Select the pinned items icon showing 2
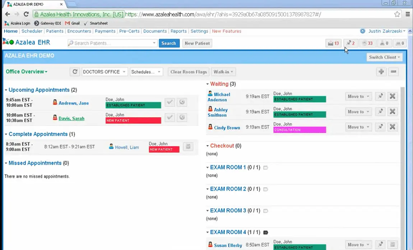Viewport: 413px width, 250px height. [349, 43]
